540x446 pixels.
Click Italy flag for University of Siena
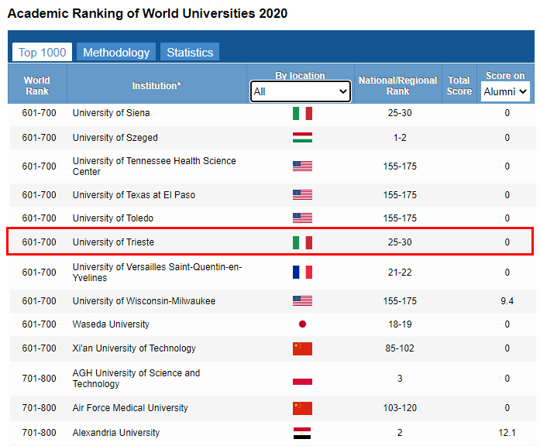point(302,113)
